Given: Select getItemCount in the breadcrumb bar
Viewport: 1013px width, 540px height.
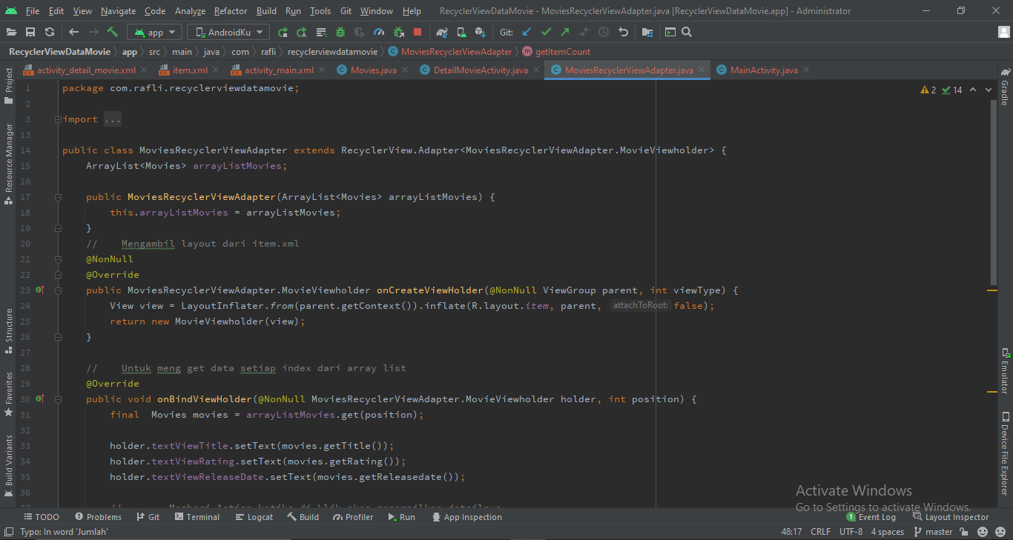Looking at the screenshot, I should [x=556, y=52].
